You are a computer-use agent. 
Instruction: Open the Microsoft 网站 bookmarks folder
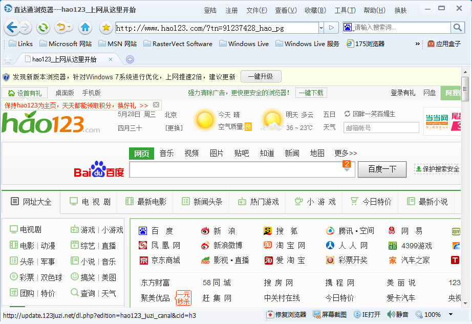(66, 44)
